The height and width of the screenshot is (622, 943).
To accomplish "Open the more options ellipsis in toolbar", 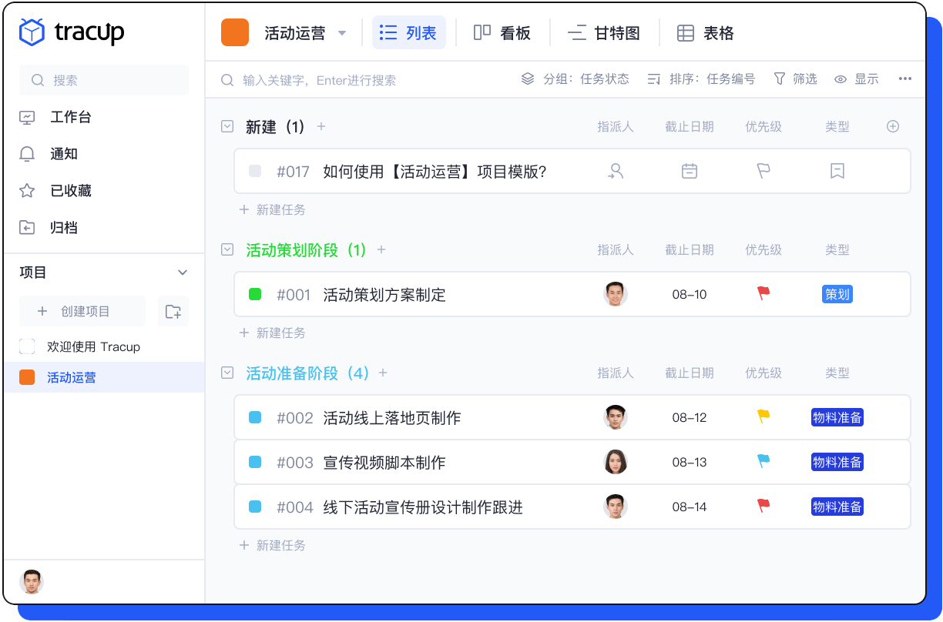I will tap(904, 79).
